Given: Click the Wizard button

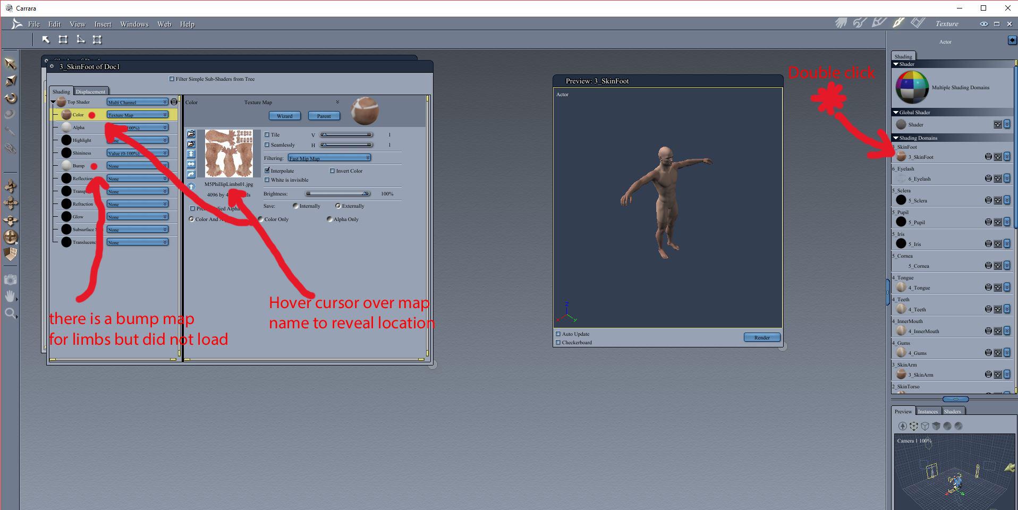Looking at the screenshot, I should (285, 116).
